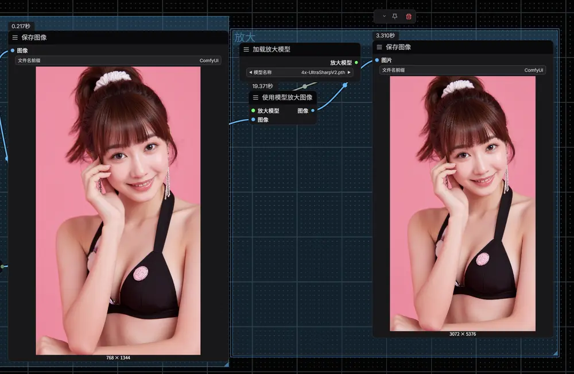Screen dimensions: 574x374
Task: Click the green 放大模型 output port on loader node
Action: (356, 63)
